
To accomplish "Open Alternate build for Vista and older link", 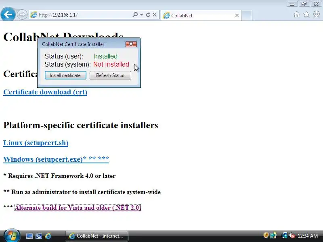I will pos(78,208).
